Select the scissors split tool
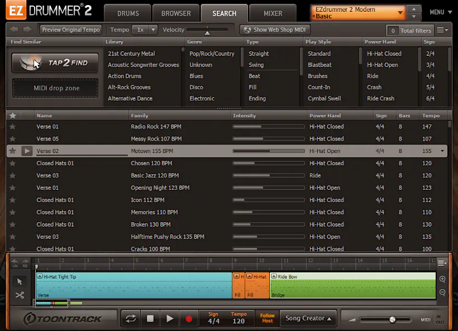 (20, 295)
